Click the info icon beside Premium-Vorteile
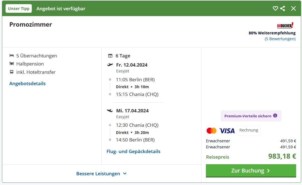Viewport: 302px width, 185px height. [275, 116]
